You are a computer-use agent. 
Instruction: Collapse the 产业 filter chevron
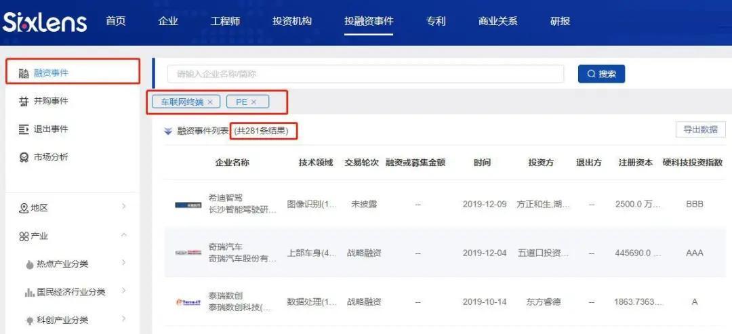[124, 234]
